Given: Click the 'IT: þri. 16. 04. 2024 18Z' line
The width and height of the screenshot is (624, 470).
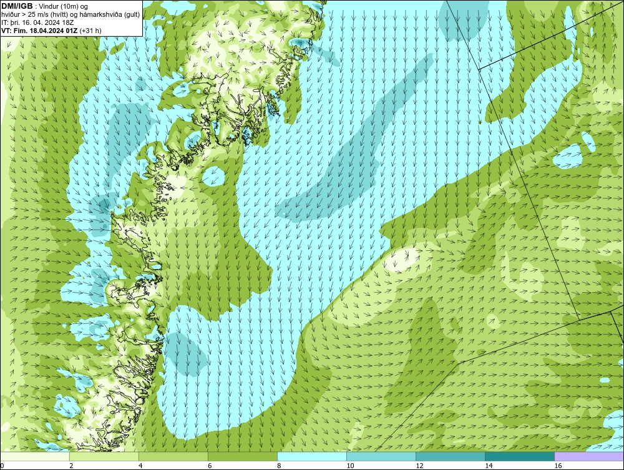Looking at the screenshot, I should click(37, 23).
